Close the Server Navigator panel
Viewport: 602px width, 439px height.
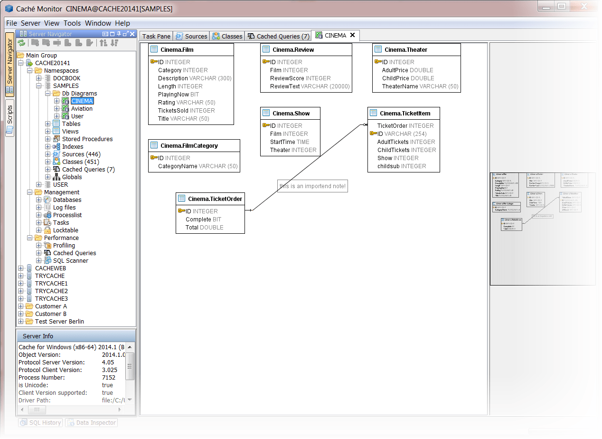pyautogui.click(x=132, y=34)
